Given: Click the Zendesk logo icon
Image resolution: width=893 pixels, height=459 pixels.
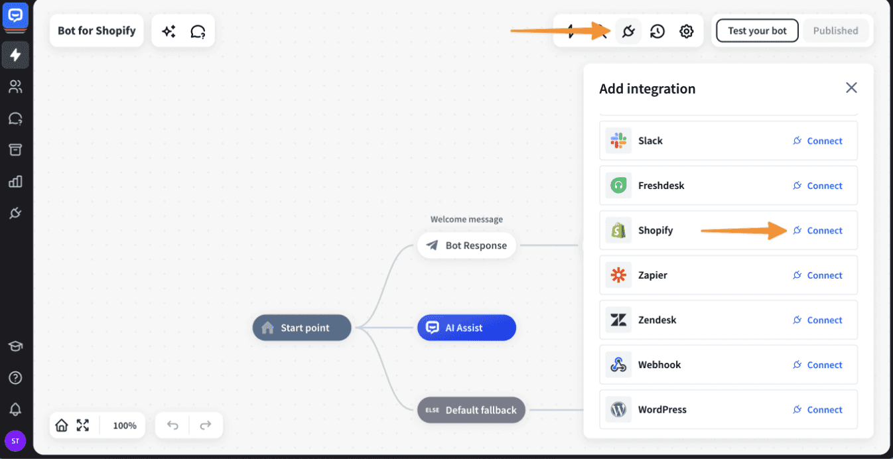Looking at the screenshot, I should click(618, 320).
